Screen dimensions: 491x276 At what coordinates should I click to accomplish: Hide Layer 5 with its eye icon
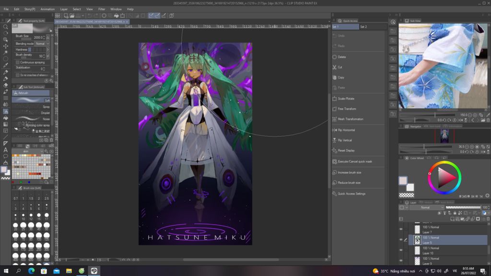(401, 240)
